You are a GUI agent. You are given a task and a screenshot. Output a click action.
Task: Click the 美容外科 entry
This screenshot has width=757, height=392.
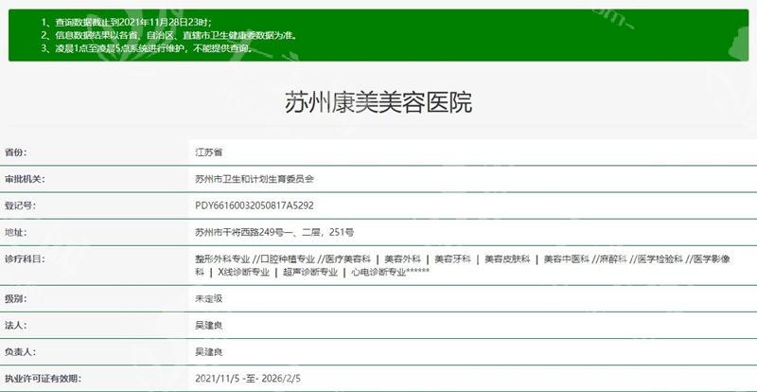402,259
